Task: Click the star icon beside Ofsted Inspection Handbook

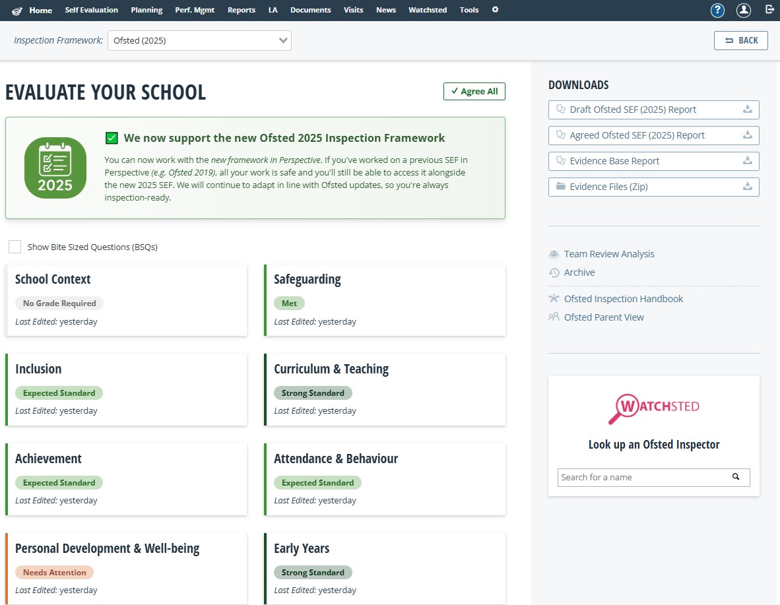Action: (554, 298)
